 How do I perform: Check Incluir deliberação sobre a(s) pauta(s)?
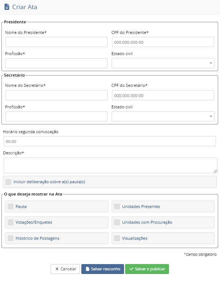click(x=8, y=182)
